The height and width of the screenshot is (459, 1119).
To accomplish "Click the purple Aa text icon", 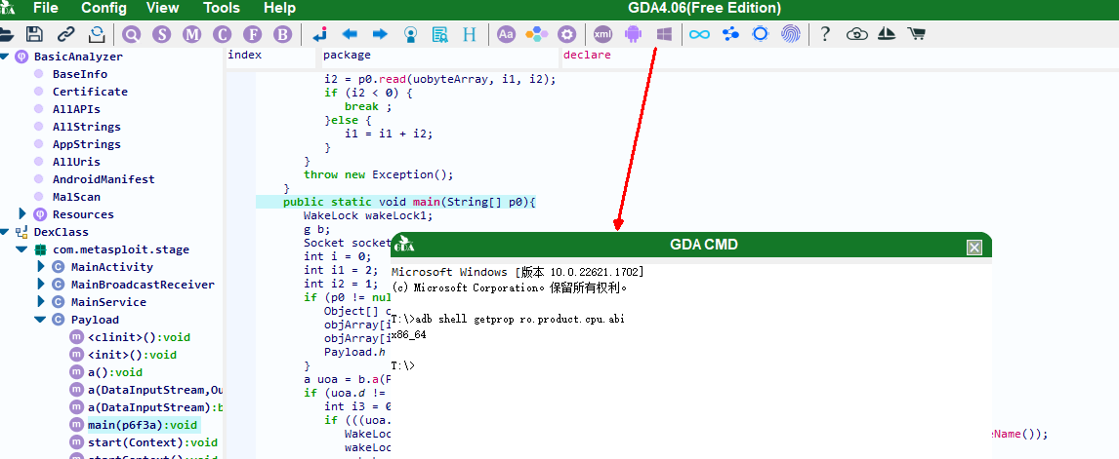I will click(x=506, y=33).
